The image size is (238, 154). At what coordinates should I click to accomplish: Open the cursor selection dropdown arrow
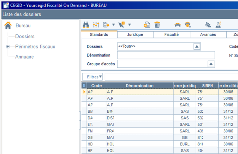(x=130, y=25)
